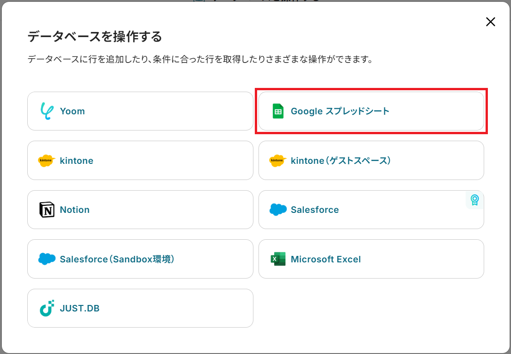Select Google スプレッドシート option
Viewport: 511px width, 354px height.
click(x=371, y=111)
